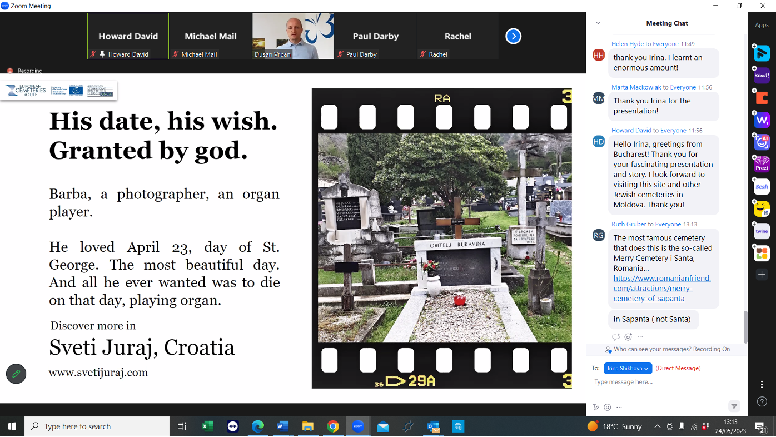Open the Sesh app in the sidebar
Image resolution: width=776 pixels, height=437 pixels.
(x=762, y=186)
